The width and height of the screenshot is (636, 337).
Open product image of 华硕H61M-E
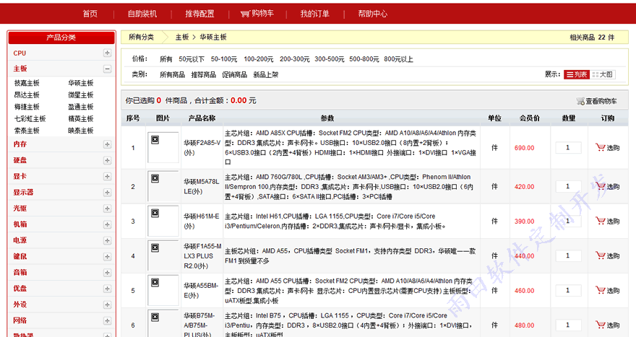tap(163, 221)
